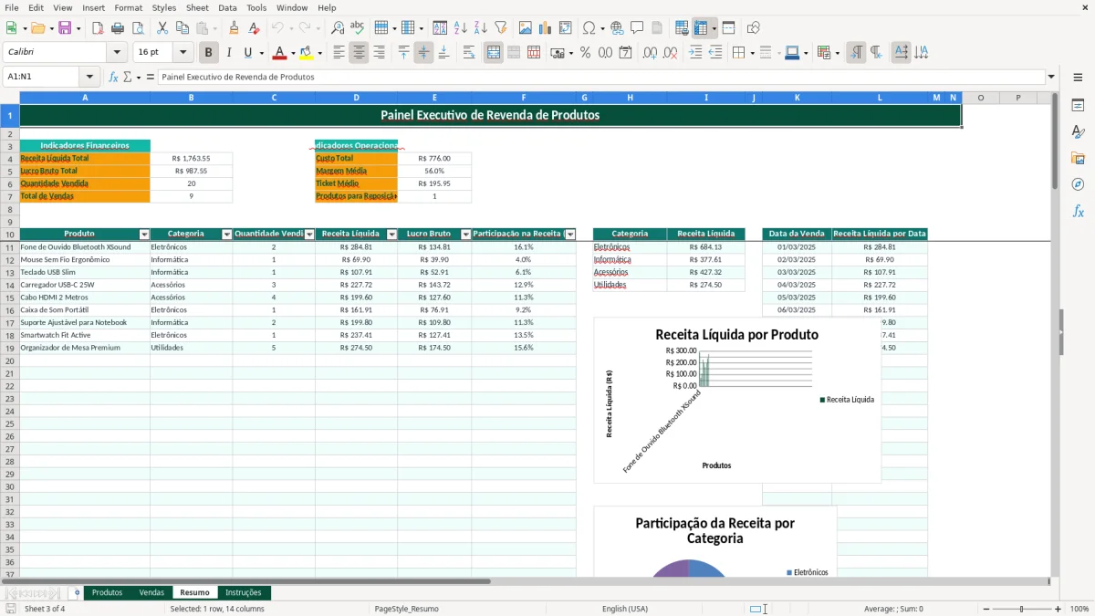
Task: Insert Comment speech bubble icon
Action: [x=637, y=28]
